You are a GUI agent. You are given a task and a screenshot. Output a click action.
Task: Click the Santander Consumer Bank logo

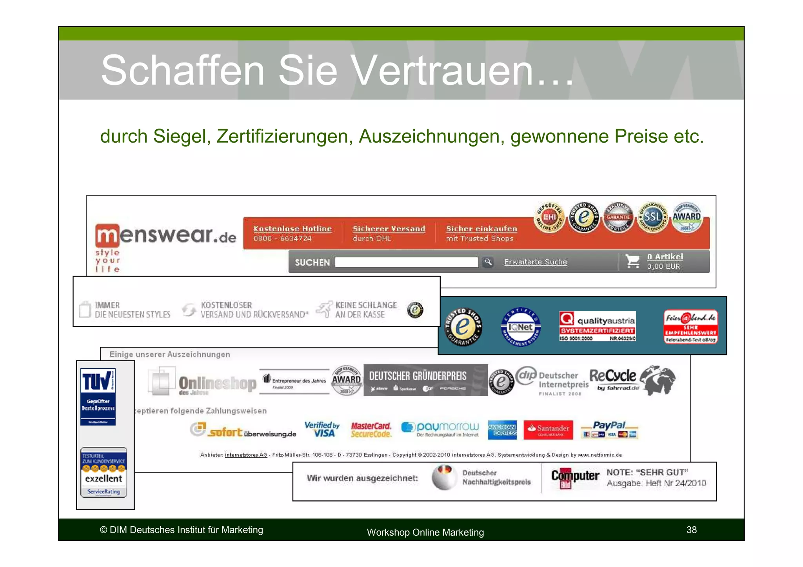click(548, 430)
